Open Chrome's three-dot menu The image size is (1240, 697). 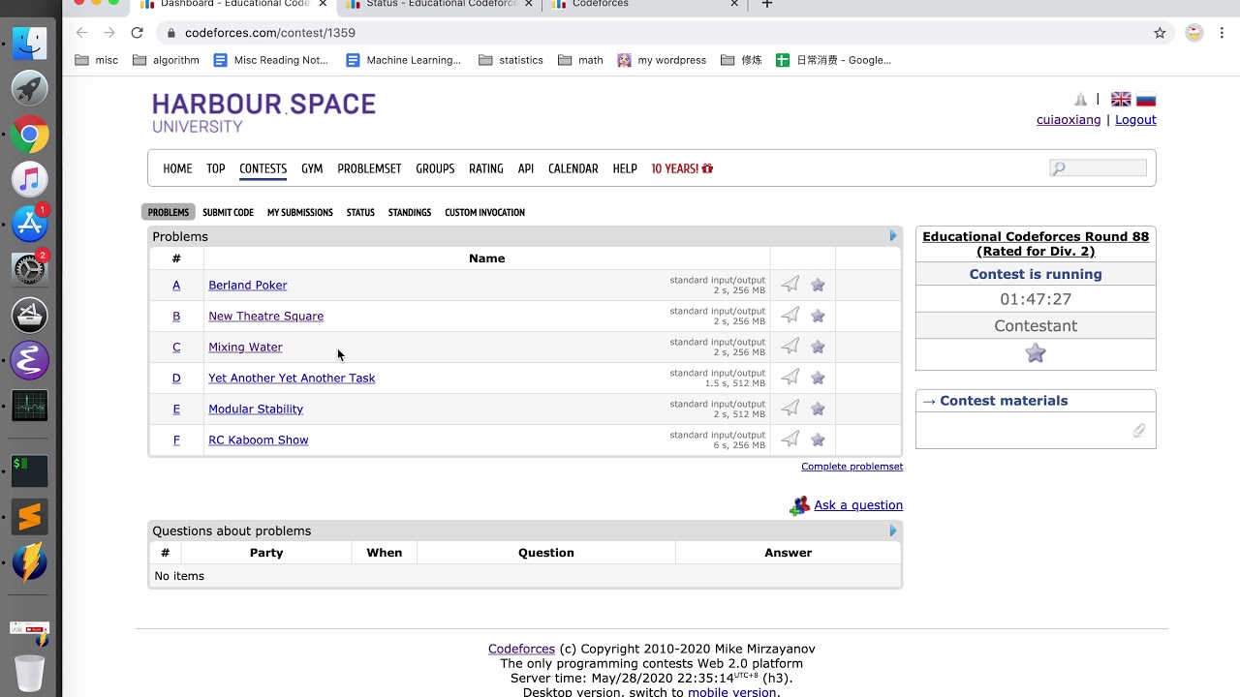pyautogui.click(x=1223, y=33)
